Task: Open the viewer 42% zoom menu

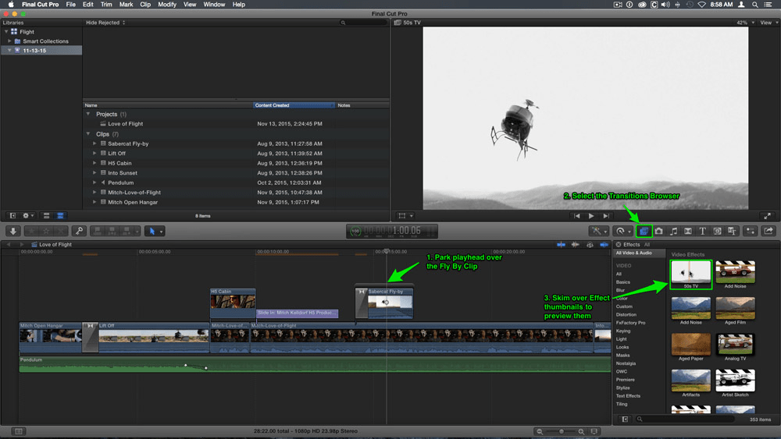Action: pos(745,23)
